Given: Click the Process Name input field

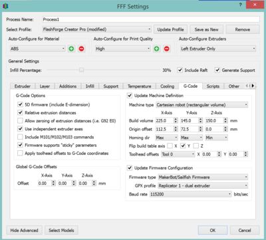Looking at the screenshot, I should pos(151,19).
